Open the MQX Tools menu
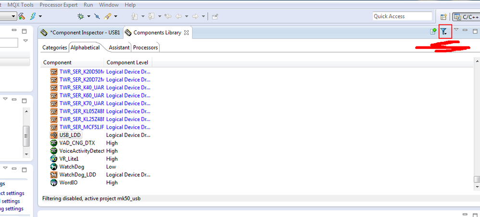This screenshot has height=217, width=480. [21, 5]
